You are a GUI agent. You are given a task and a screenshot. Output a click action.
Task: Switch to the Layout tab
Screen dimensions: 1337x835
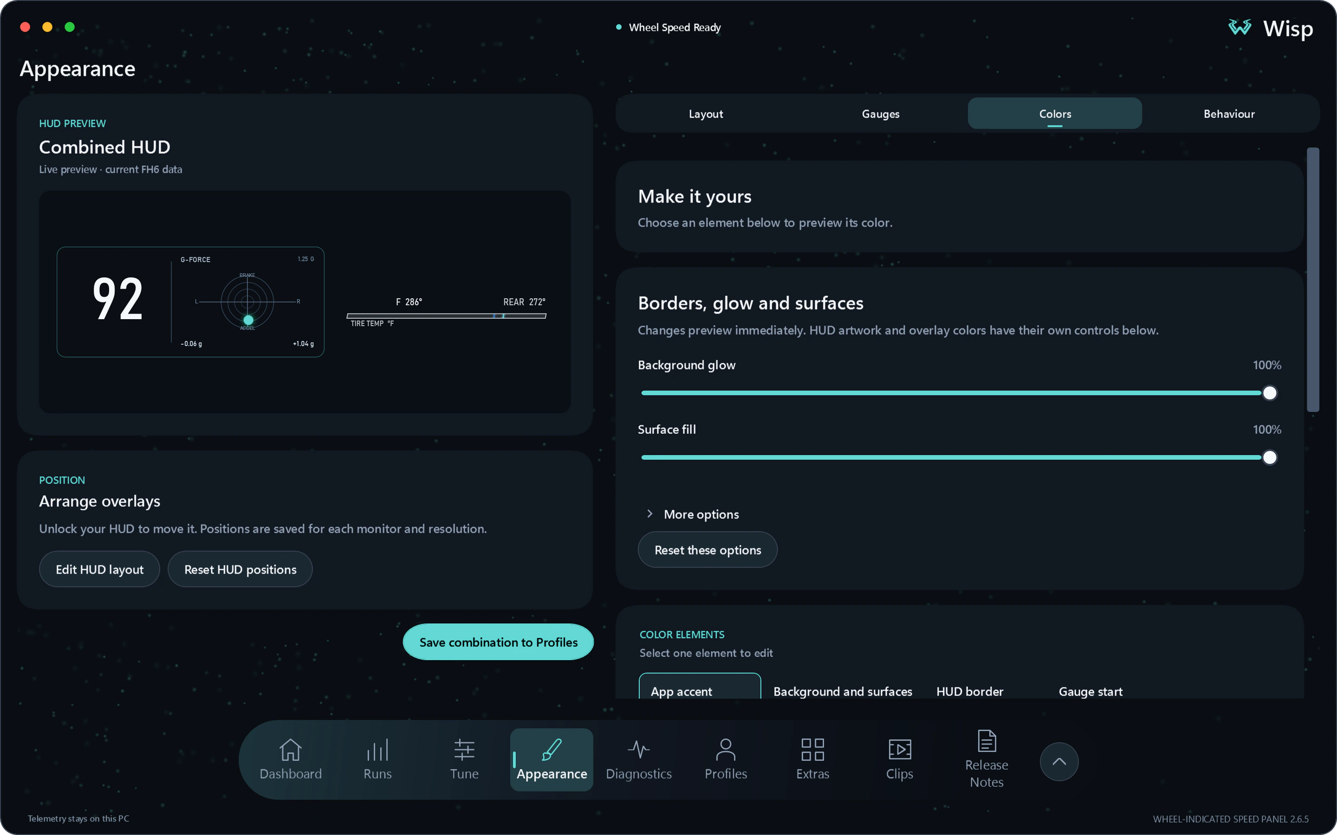click(x=706, y=114)
